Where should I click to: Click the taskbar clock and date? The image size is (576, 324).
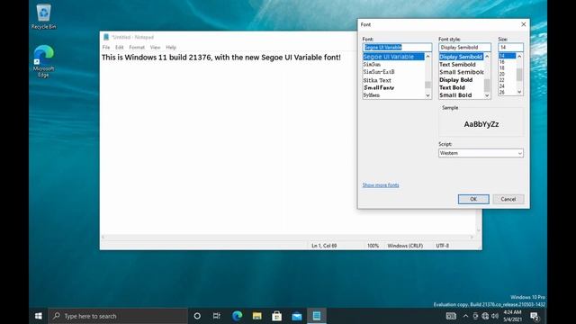tap(512, 316)
